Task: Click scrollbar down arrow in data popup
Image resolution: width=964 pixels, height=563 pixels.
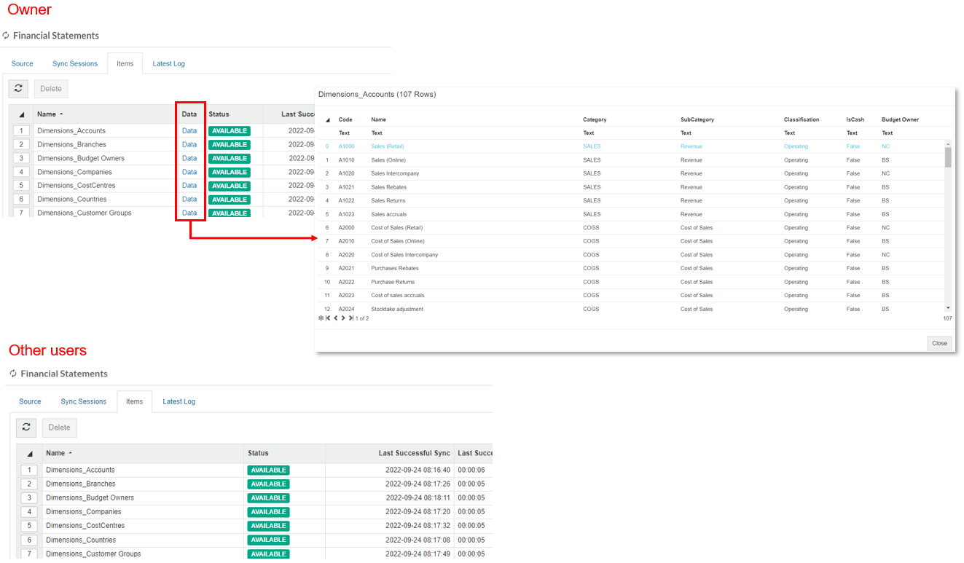Action: pos(948,308)
